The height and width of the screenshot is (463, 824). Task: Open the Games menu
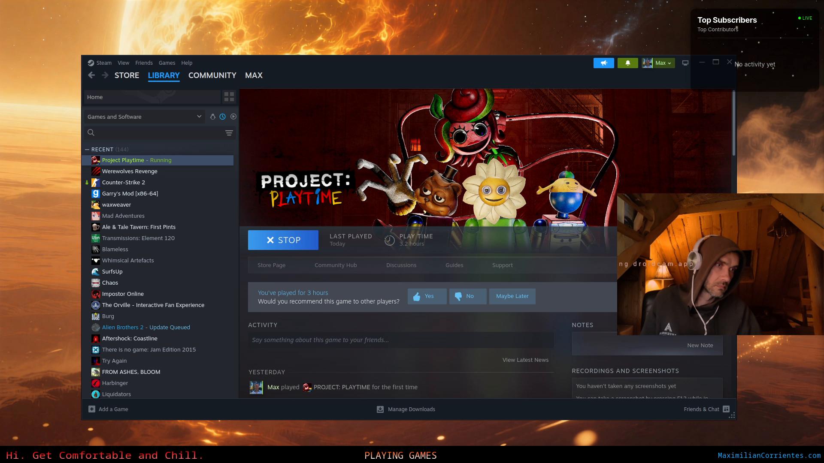pos(167,63)
